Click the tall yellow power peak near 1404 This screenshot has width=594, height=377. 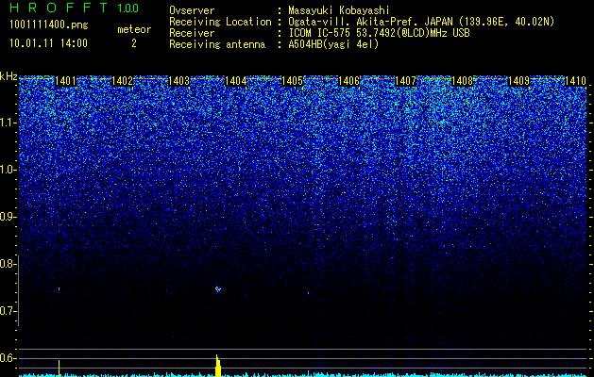click(218, 366)
